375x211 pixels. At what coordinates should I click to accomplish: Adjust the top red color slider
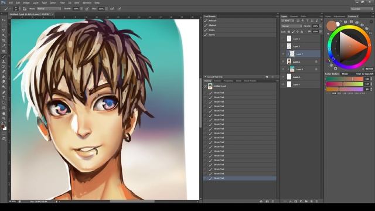click(345, 79)
